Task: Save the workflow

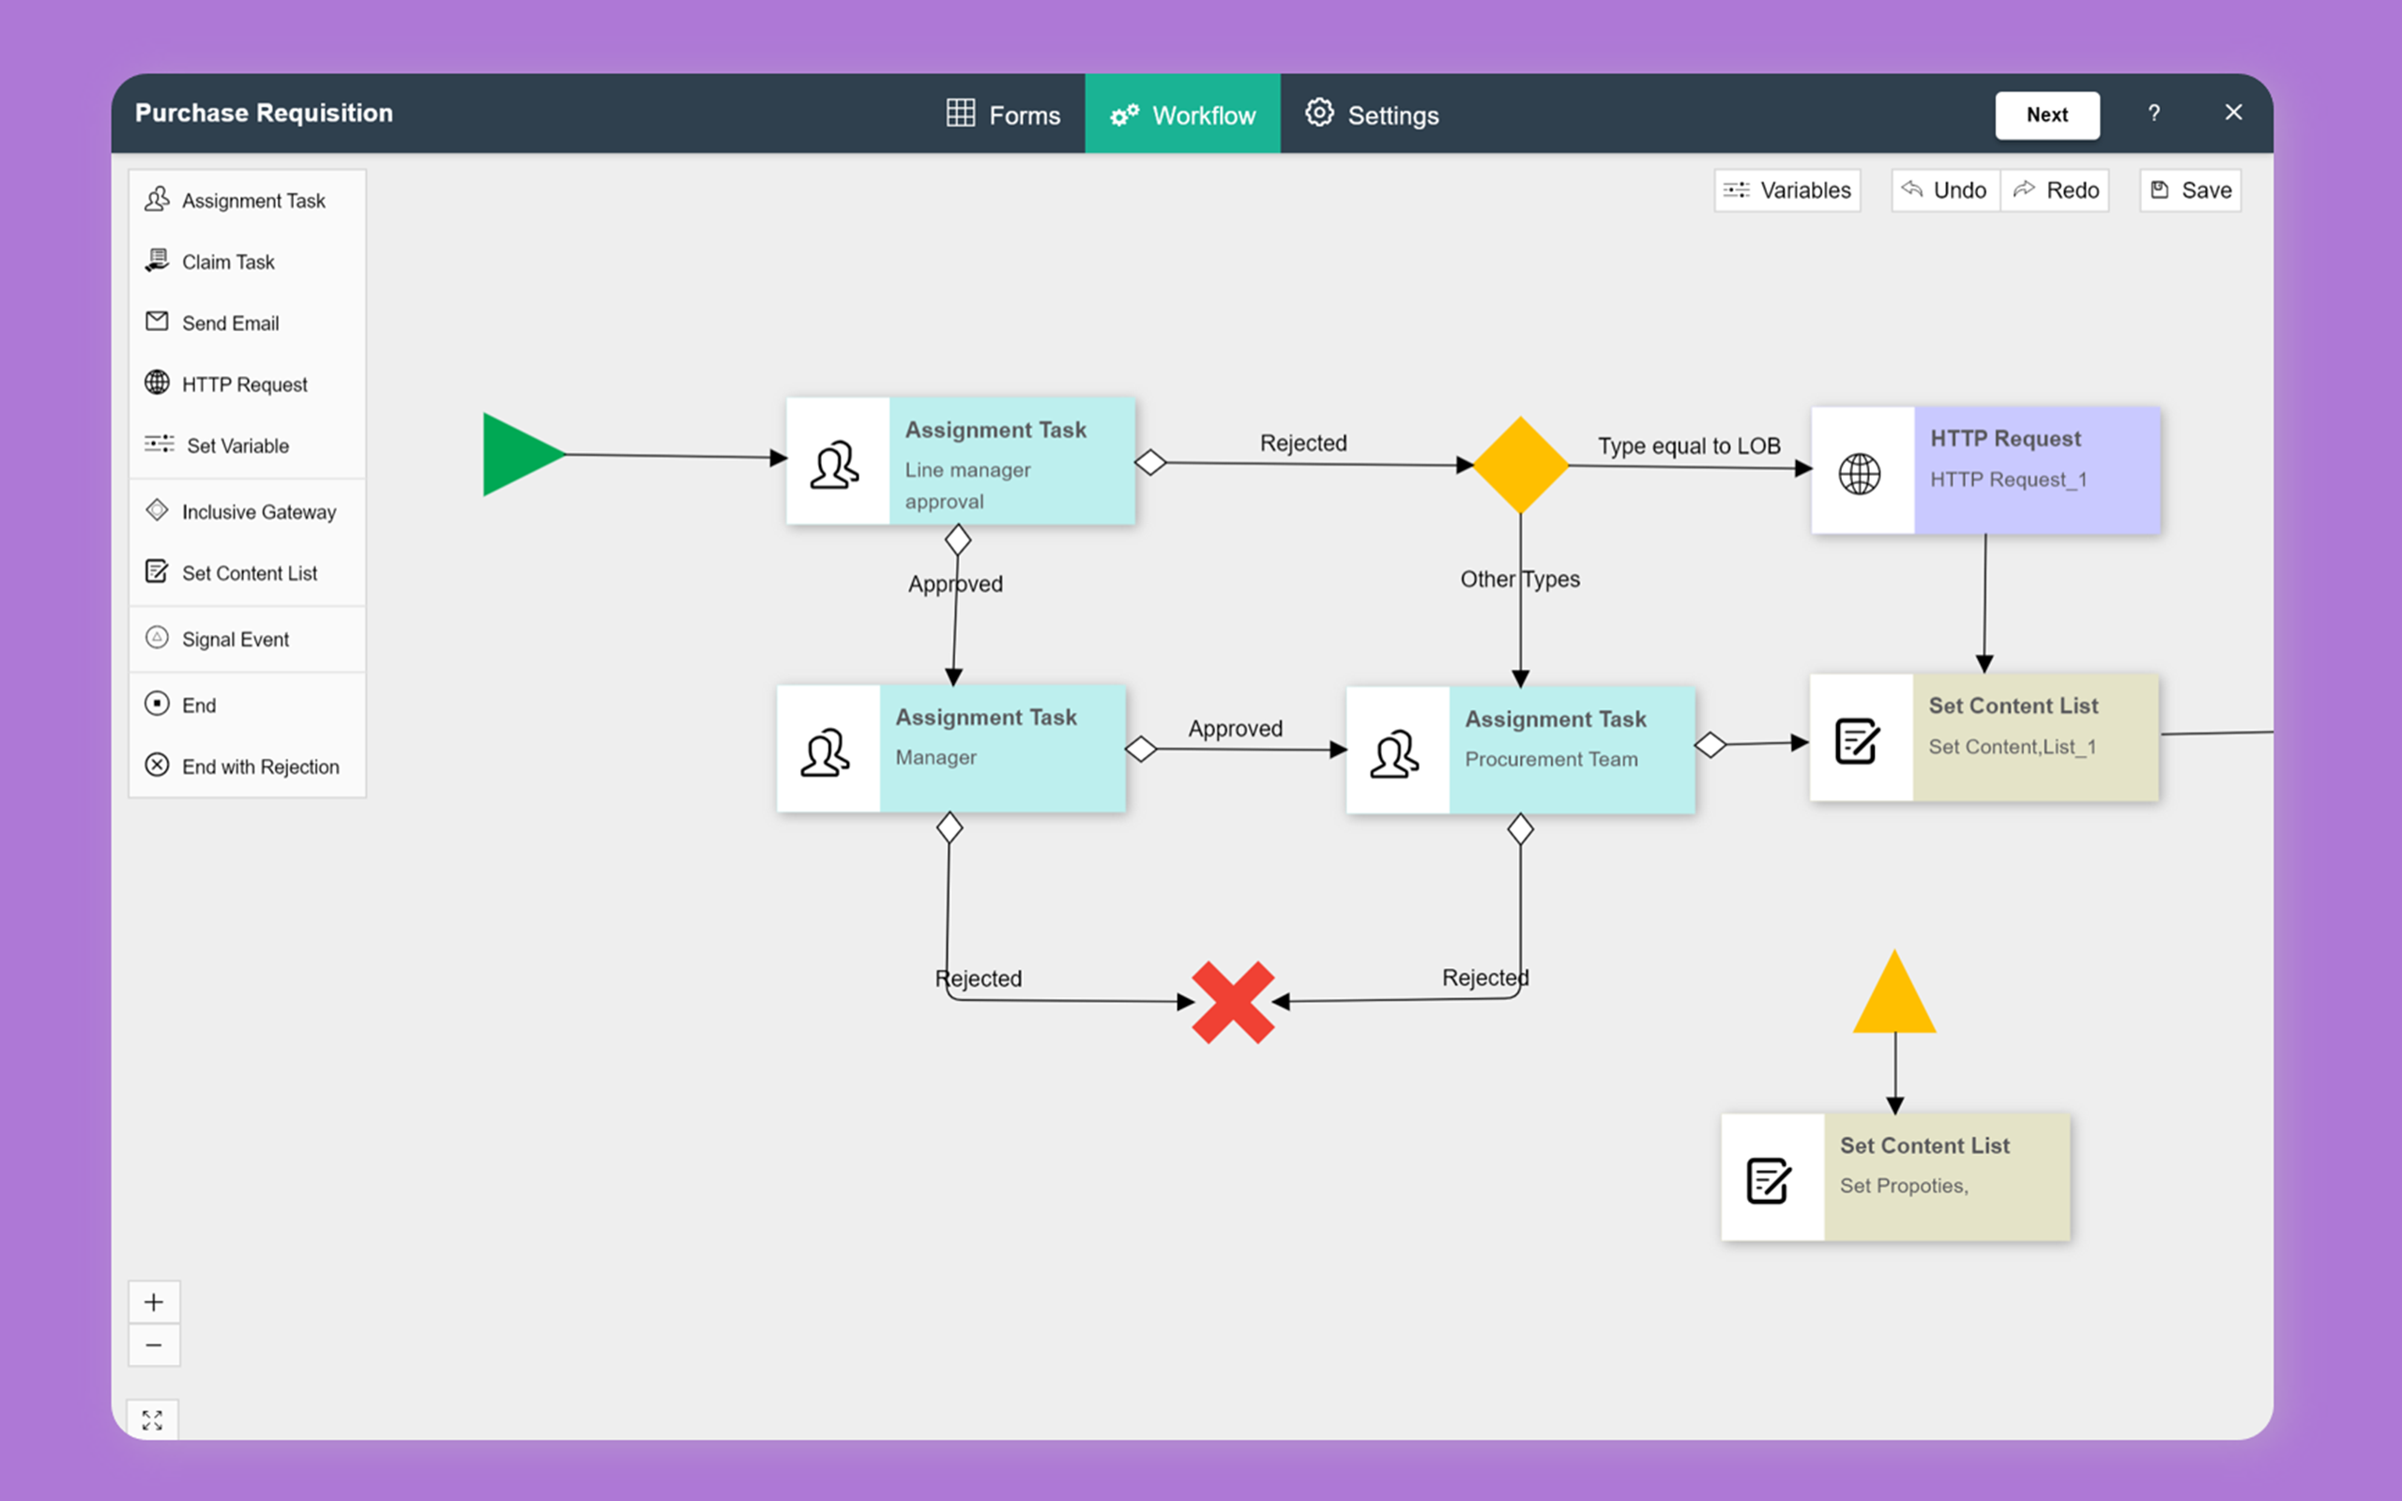Action: [2190, 190]
